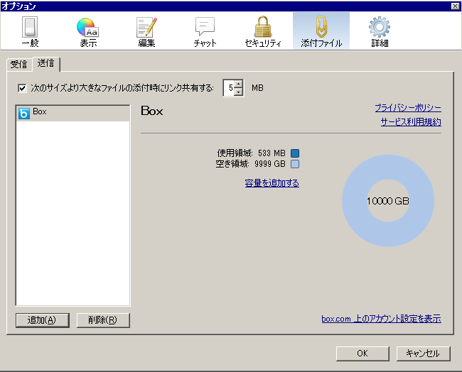Open the プライバシーポリシー link

pyautogui.click(x=408, y=108)
